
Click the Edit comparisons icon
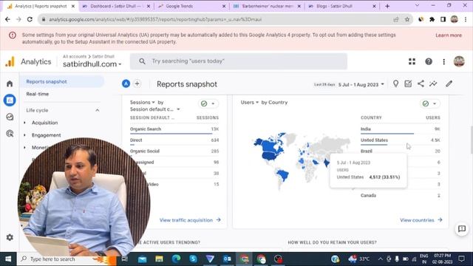(408, 83)
